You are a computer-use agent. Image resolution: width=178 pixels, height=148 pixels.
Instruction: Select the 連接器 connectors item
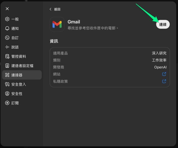pyautogui.click(x=22, y=75)
